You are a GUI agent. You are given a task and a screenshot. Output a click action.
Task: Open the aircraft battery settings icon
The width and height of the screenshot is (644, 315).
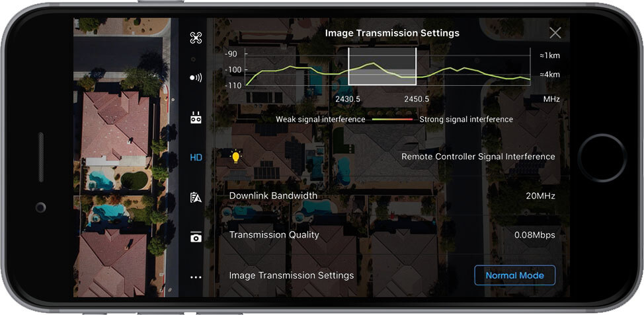tap(196, 197)
